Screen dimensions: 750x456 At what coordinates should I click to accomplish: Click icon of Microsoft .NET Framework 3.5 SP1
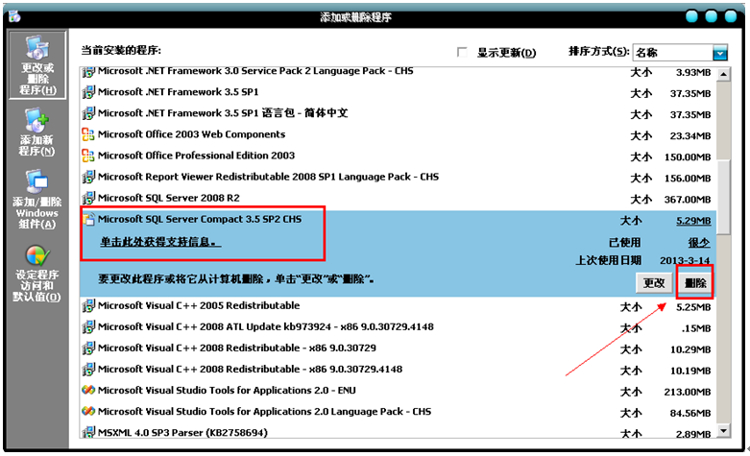pyautogui.click(x=88, y=92)
